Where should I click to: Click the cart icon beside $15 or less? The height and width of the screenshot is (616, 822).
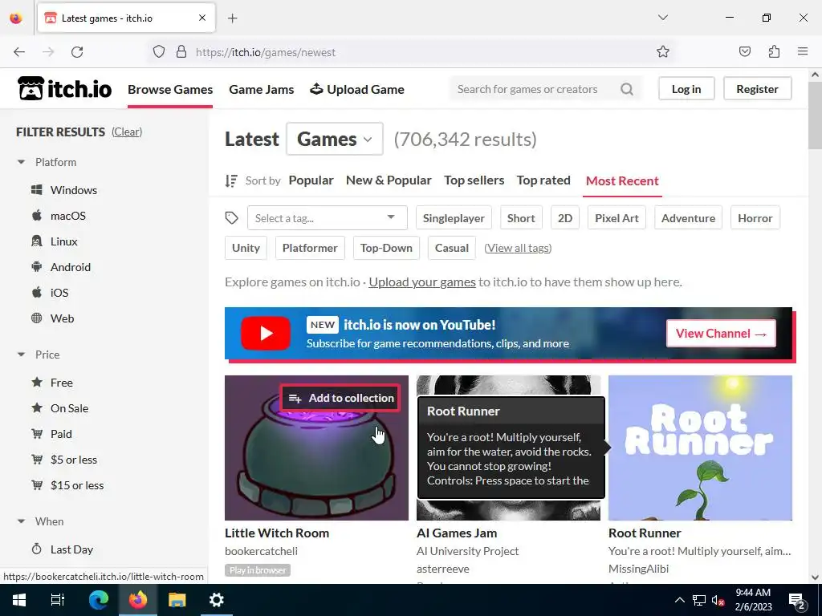[x=37, y=485]
